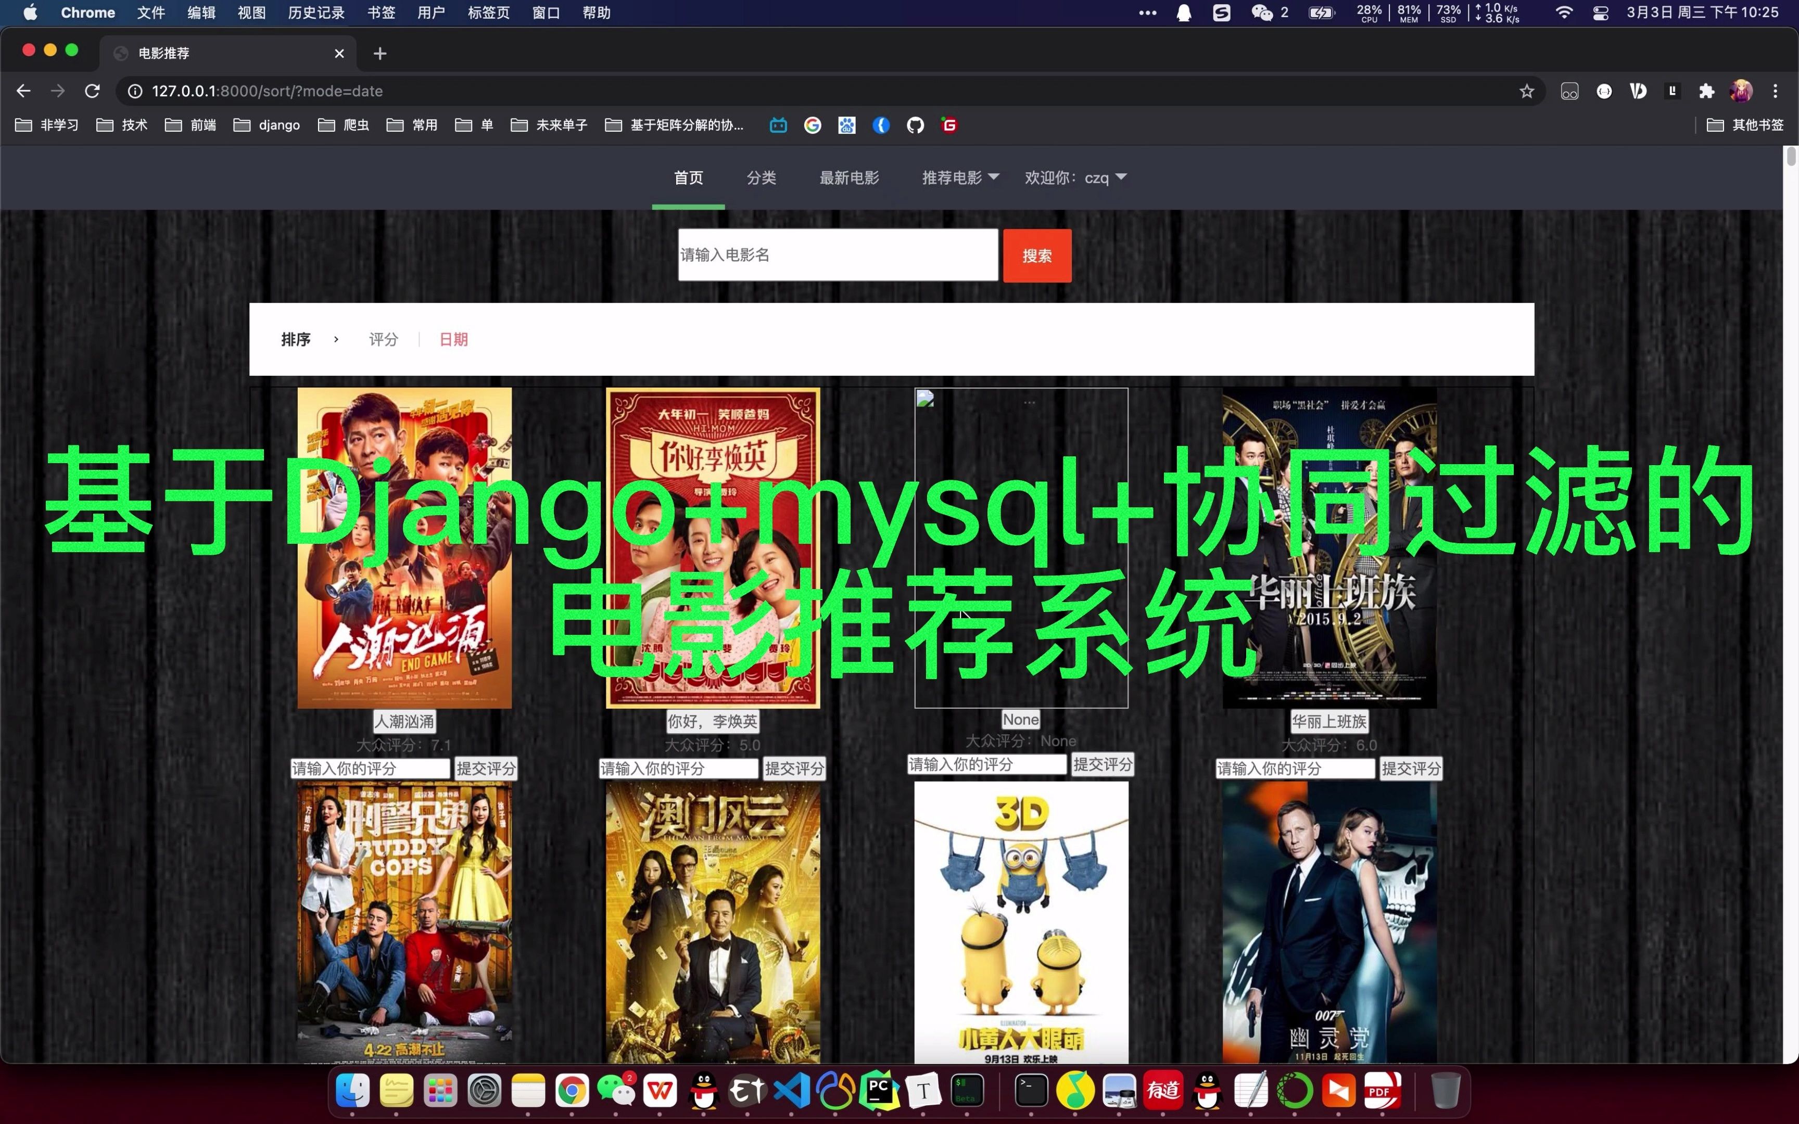Open Visual Studio Code in the Dock
1799x1124 pixels.
tap(792, 1091)
